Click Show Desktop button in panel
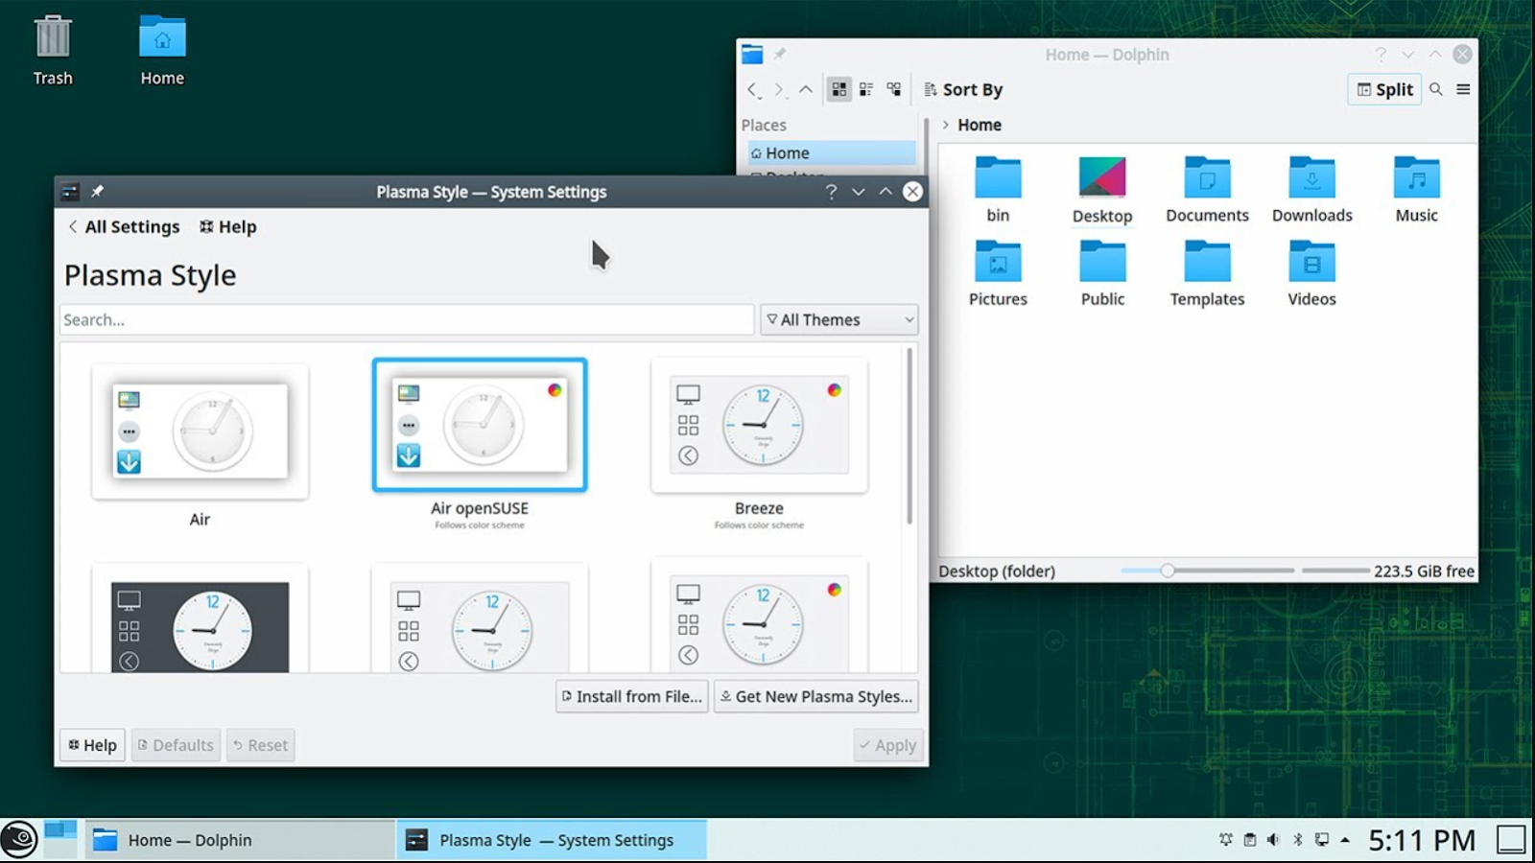Viewport: 1535px width, 863px height. click(1512, 840)
